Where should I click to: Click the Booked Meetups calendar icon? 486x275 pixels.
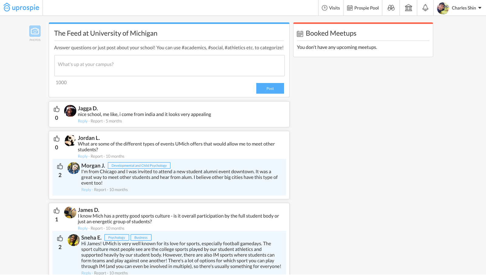pyautogui.click(x=300, y=34)
